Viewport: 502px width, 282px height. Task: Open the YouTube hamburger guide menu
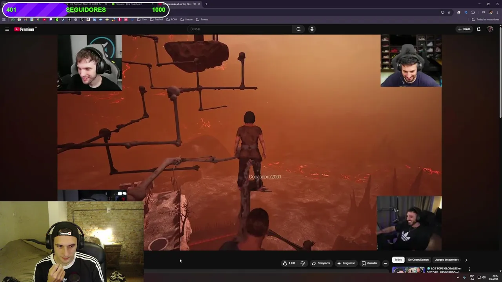point(7,29)
